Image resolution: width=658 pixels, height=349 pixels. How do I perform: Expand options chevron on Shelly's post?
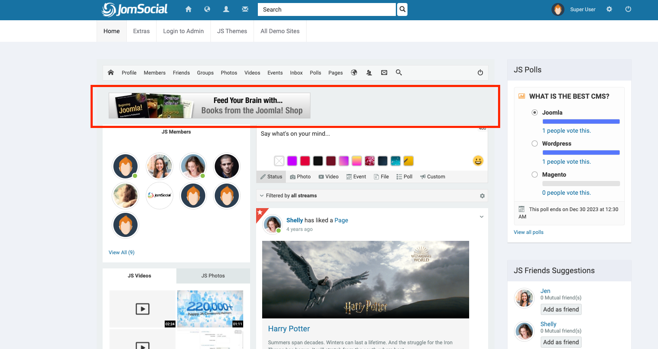482,217
